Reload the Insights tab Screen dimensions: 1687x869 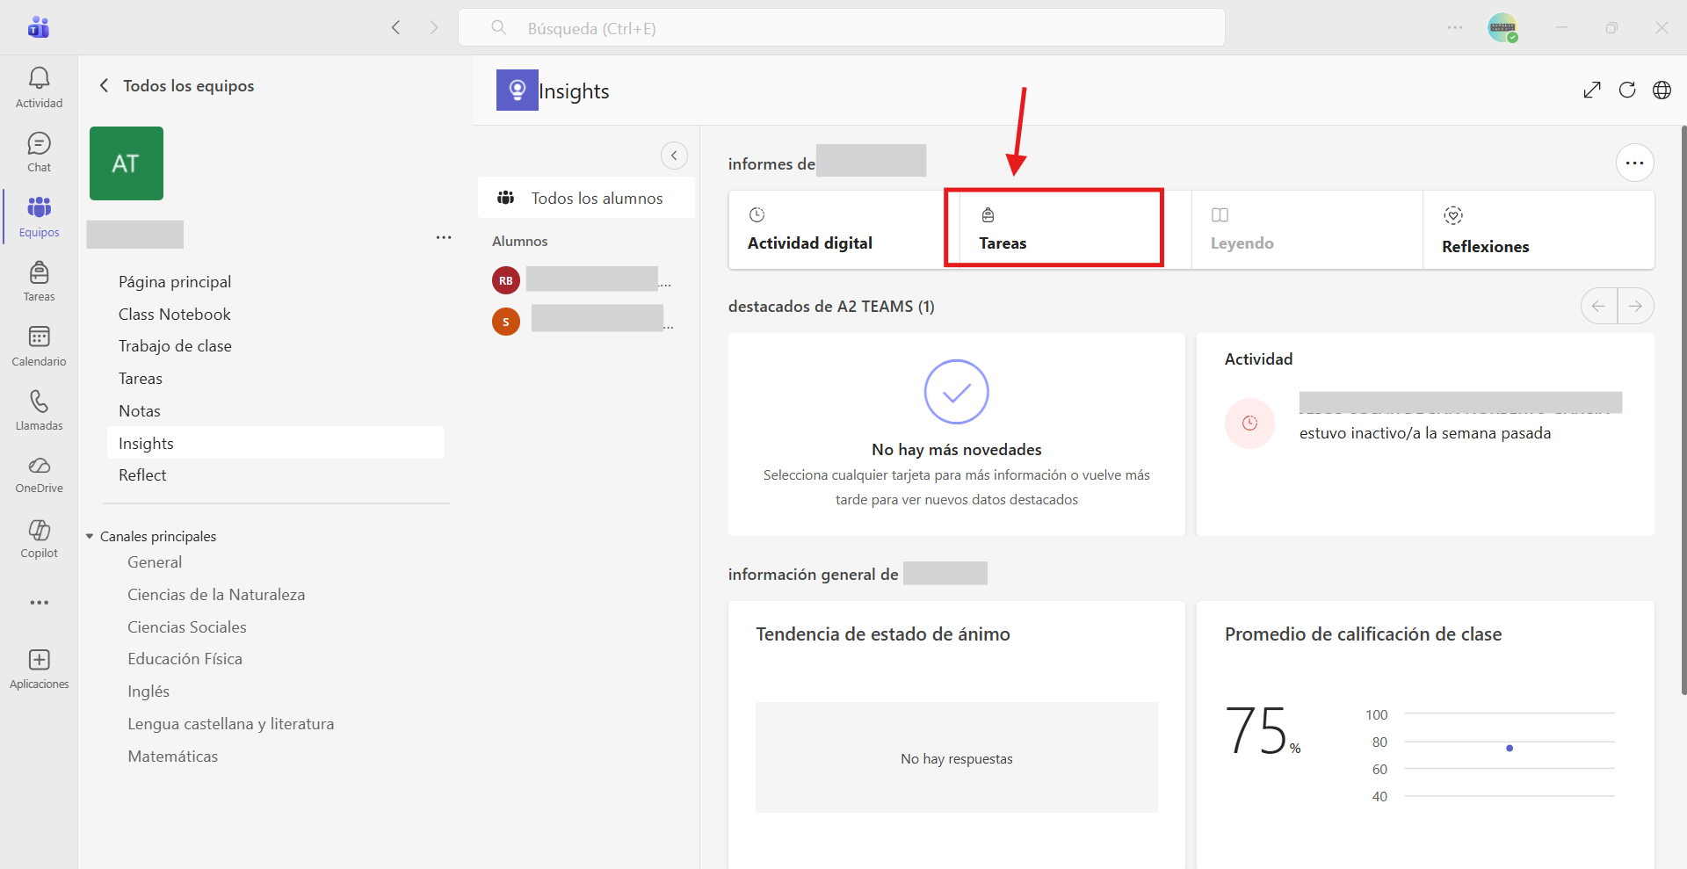click(1627, 90)
